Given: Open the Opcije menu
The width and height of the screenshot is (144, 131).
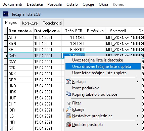Looking at the screenshot, I should coord(88,4).
